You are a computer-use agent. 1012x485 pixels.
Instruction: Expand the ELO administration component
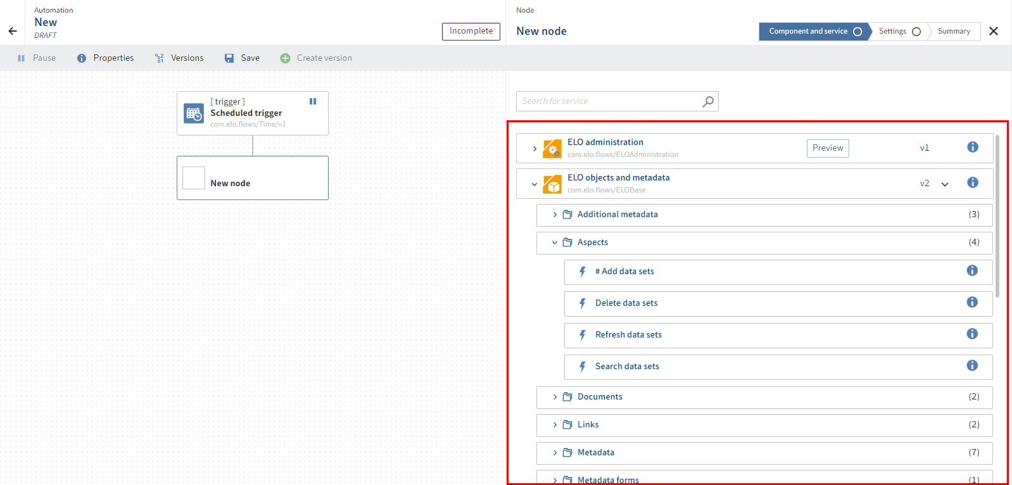535,149
